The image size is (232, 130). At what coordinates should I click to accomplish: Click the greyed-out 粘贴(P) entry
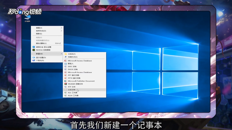[x=39, y=38]
